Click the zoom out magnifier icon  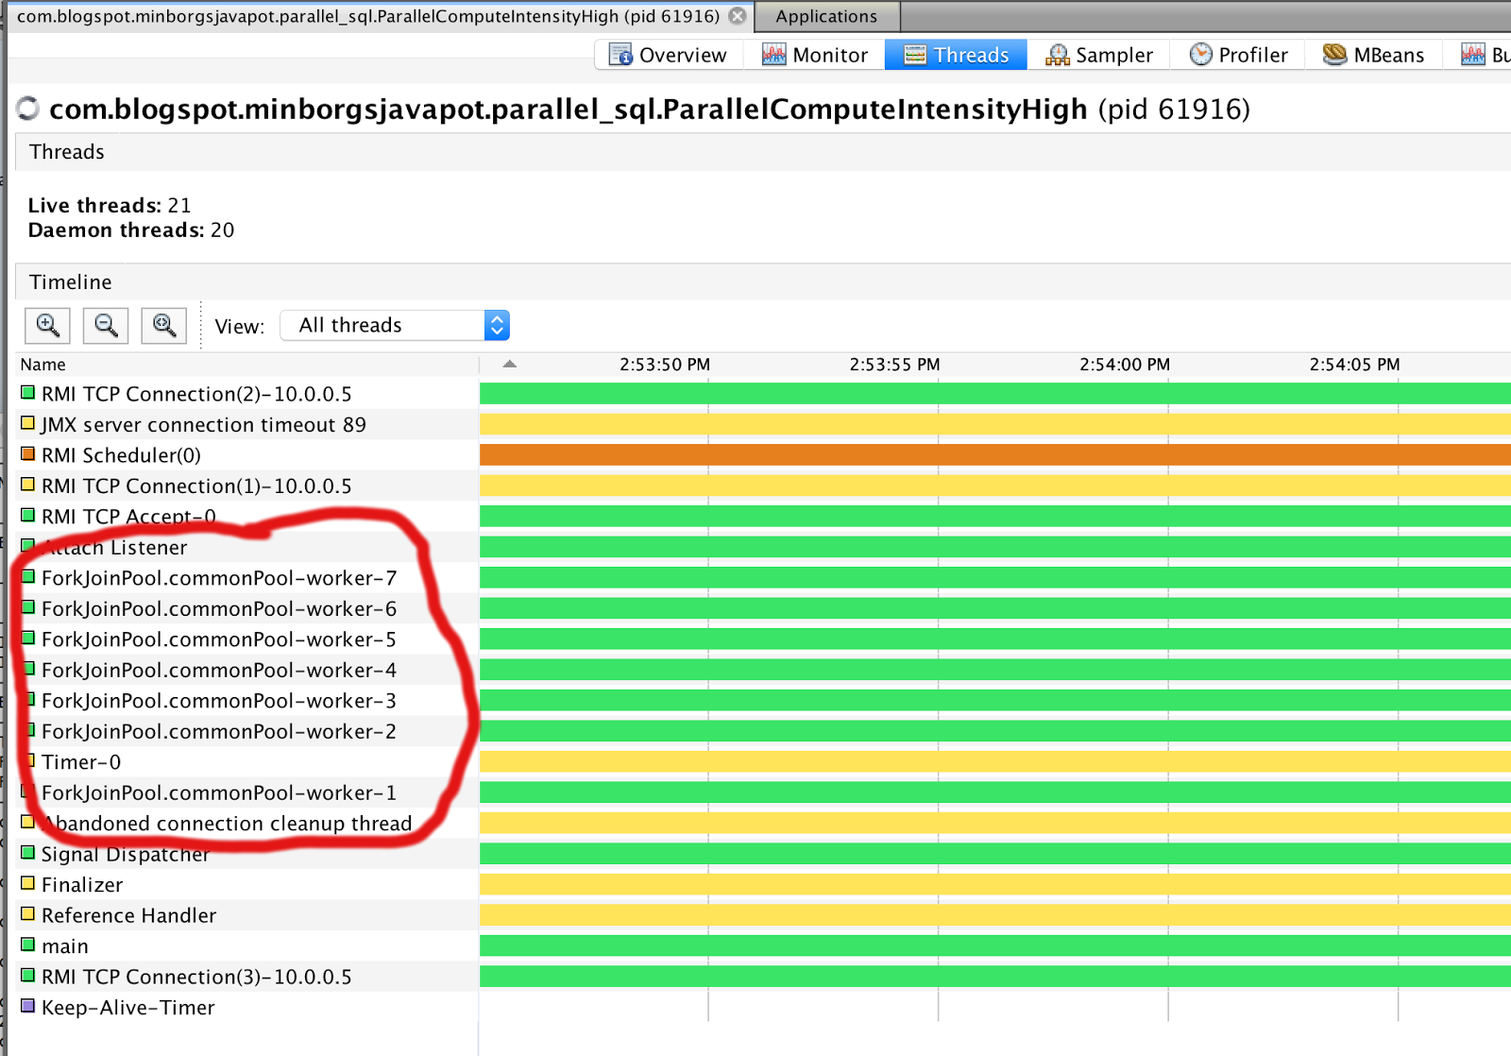click(106, 326)
